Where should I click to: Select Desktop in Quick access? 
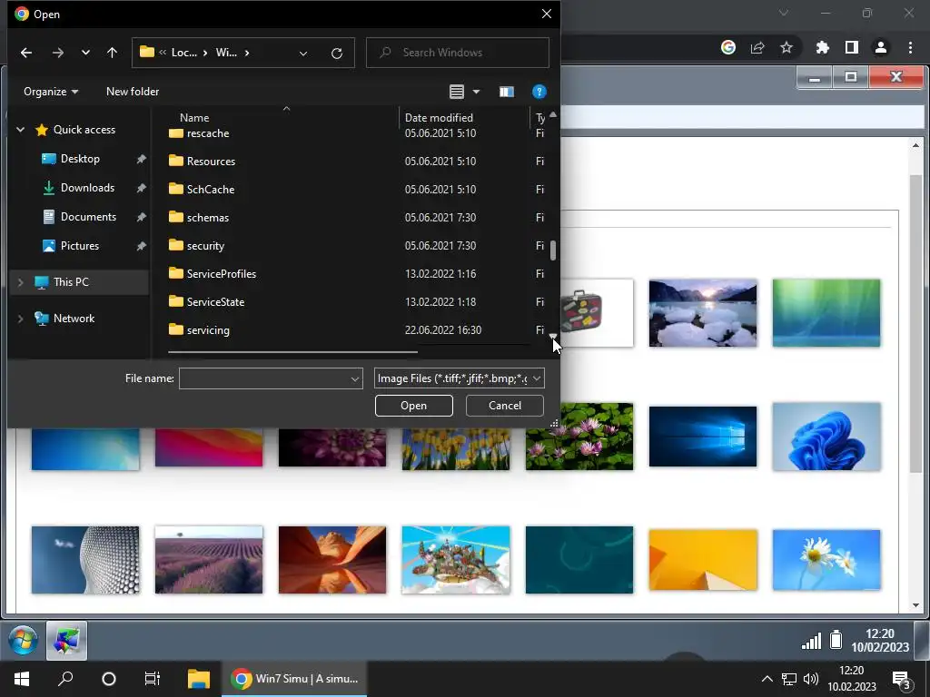point(80,159)
